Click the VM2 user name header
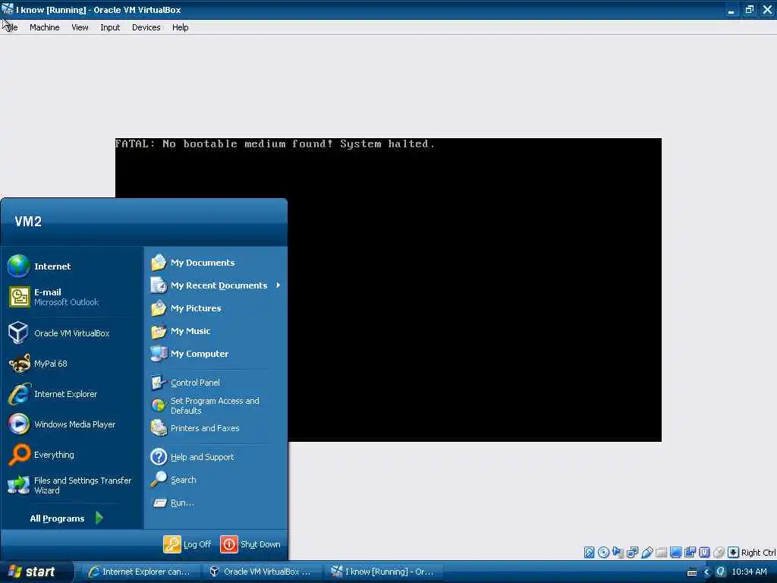777x583 pixels. pos(28,222)
